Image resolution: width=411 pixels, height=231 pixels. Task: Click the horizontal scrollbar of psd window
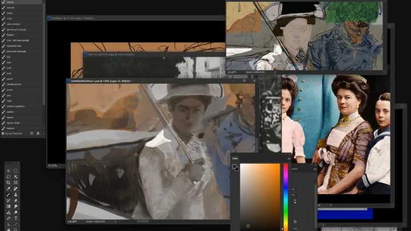(143, 221)
